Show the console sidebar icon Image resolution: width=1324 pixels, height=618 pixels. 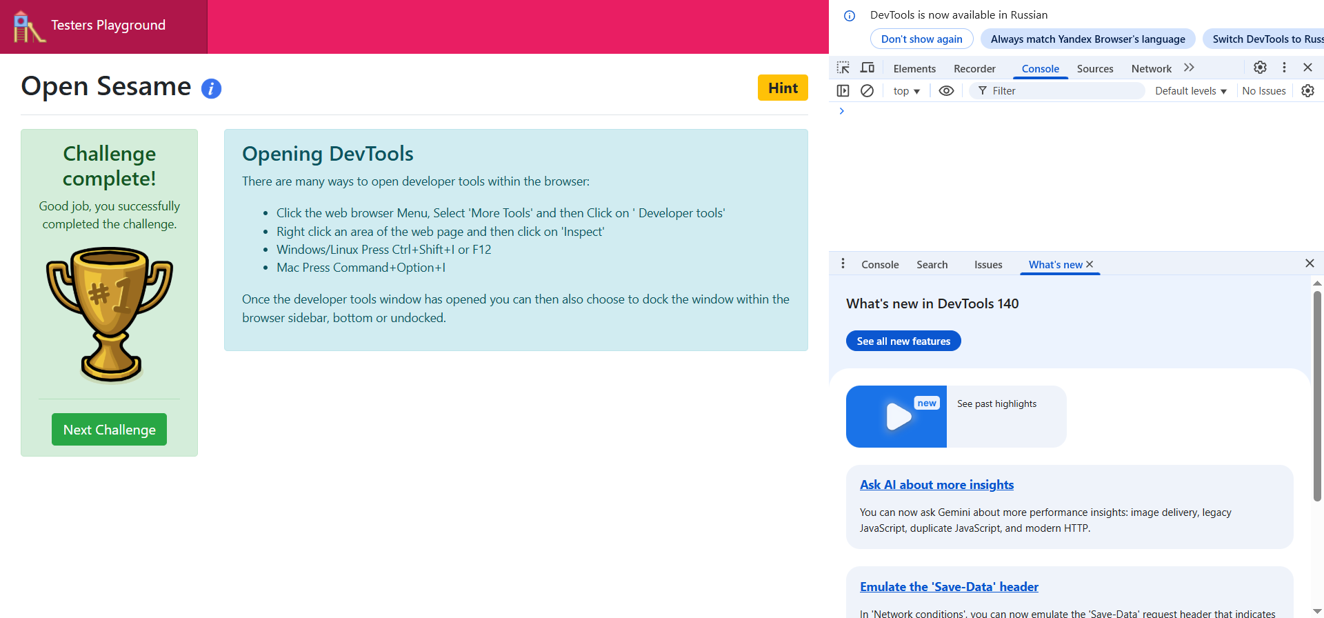843,90
